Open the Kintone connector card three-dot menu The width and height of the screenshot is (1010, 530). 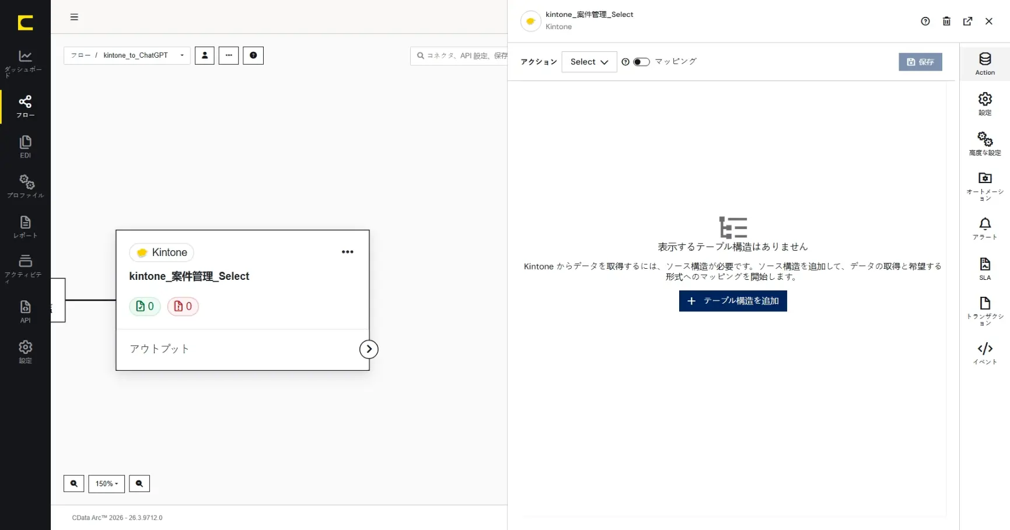348,252
